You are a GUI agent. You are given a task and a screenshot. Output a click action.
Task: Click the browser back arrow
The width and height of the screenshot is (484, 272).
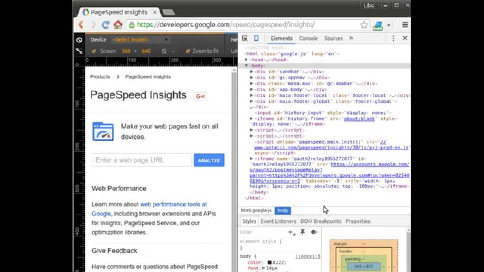(x=81, y=25)
